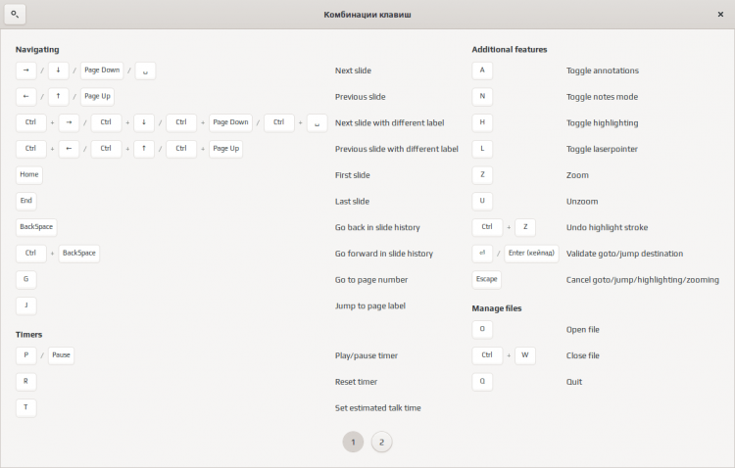
Task: Close the keyboard shortcuts window
Action: (720, 15)
